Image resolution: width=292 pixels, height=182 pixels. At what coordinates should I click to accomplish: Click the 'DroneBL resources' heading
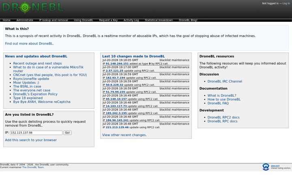click(217, 56)
